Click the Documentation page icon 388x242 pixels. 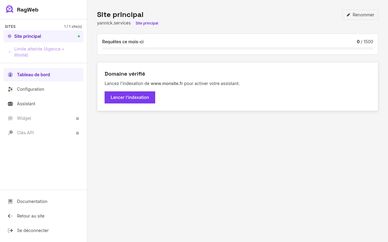(10, 201)
